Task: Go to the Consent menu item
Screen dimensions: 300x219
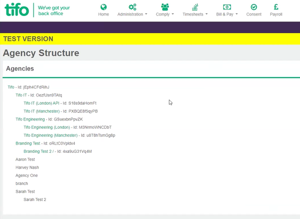Action: pos(254,14)
